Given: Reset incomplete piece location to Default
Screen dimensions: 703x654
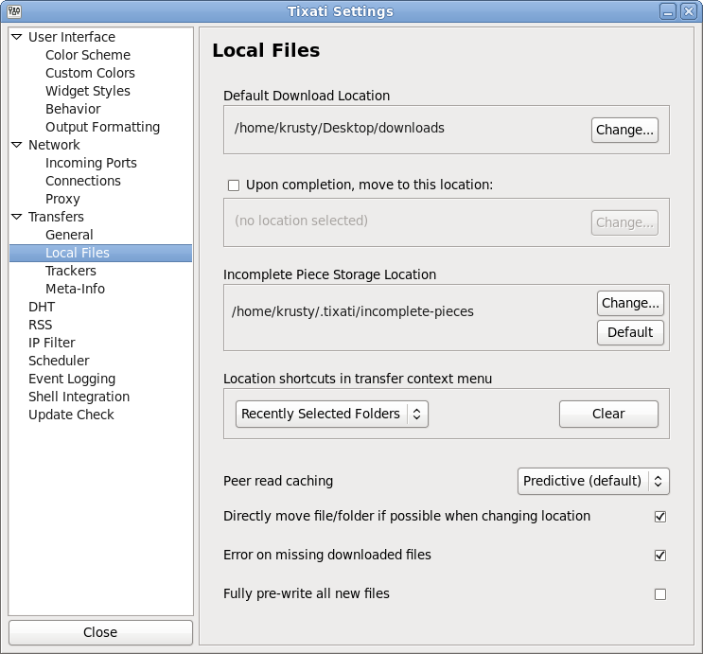Looking at the screenshot, I should [630, 332].
